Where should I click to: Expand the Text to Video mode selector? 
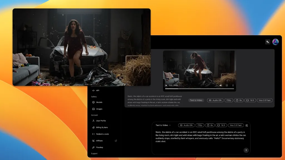(x=163, y=125)
